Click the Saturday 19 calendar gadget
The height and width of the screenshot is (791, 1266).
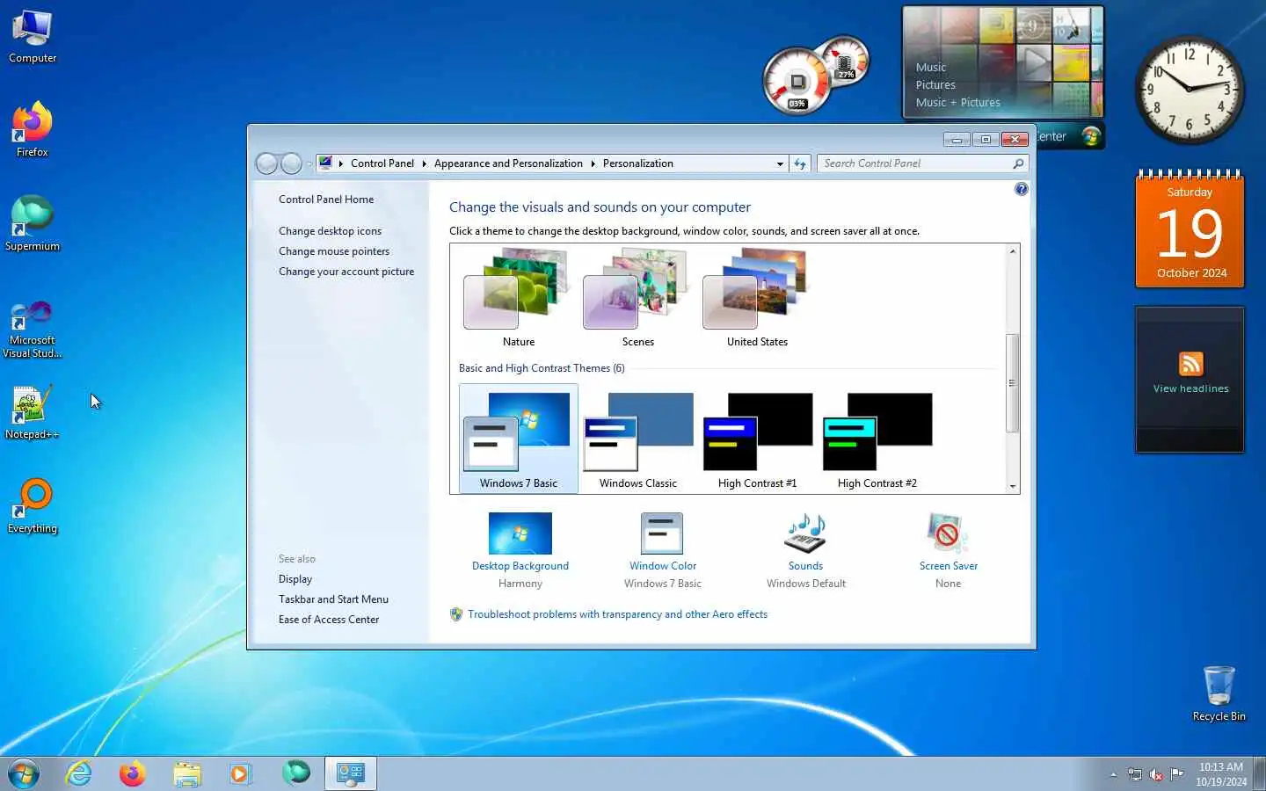point(1190,229)
